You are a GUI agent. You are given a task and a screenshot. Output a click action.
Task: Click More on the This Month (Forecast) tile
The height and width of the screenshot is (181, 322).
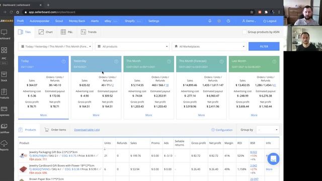point(201,115)
